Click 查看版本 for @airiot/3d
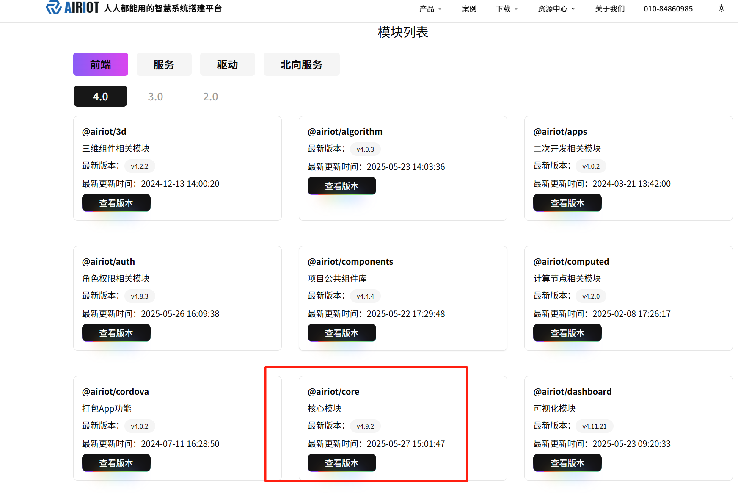738x501 pixels. [116, 203]
